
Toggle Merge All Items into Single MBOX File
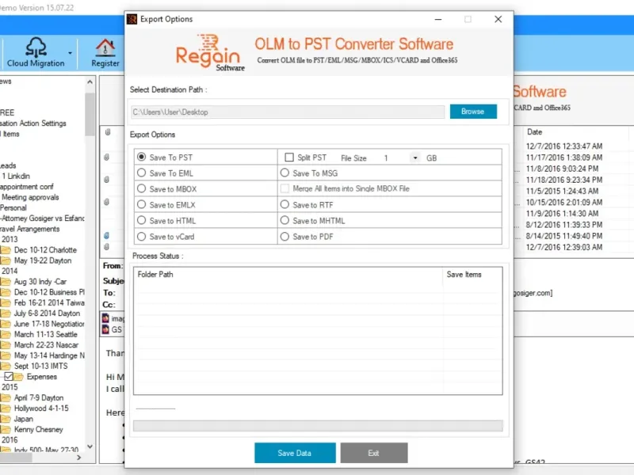tap(285, 188)
